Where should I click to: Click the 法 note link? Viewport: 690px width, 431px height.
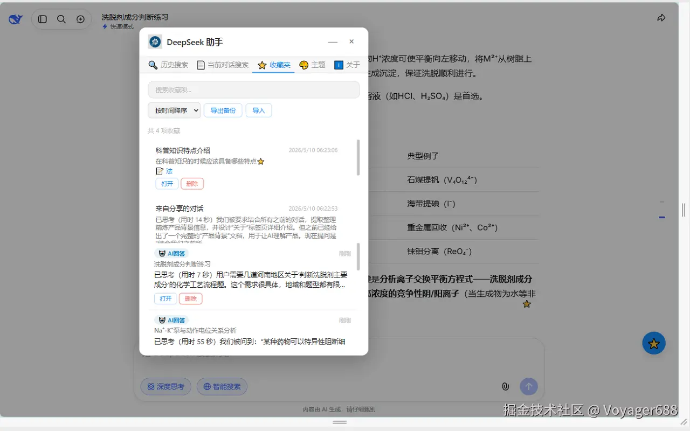tap(169, 171)
